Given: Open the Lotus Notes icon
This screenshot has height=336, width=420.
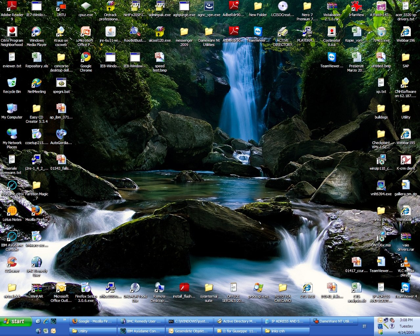Looking at the screenshot, I should tap(12, 211).
